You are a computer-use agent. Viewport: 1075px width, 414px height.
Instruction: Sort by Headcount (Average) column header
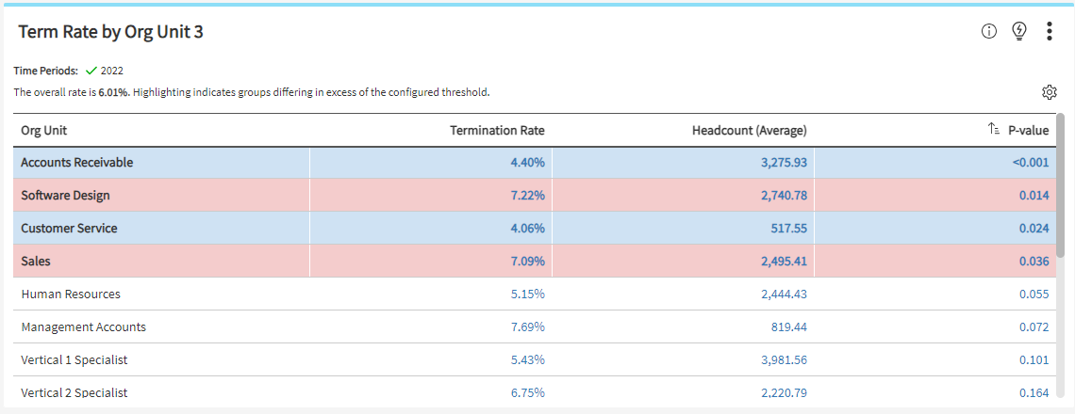749,130
